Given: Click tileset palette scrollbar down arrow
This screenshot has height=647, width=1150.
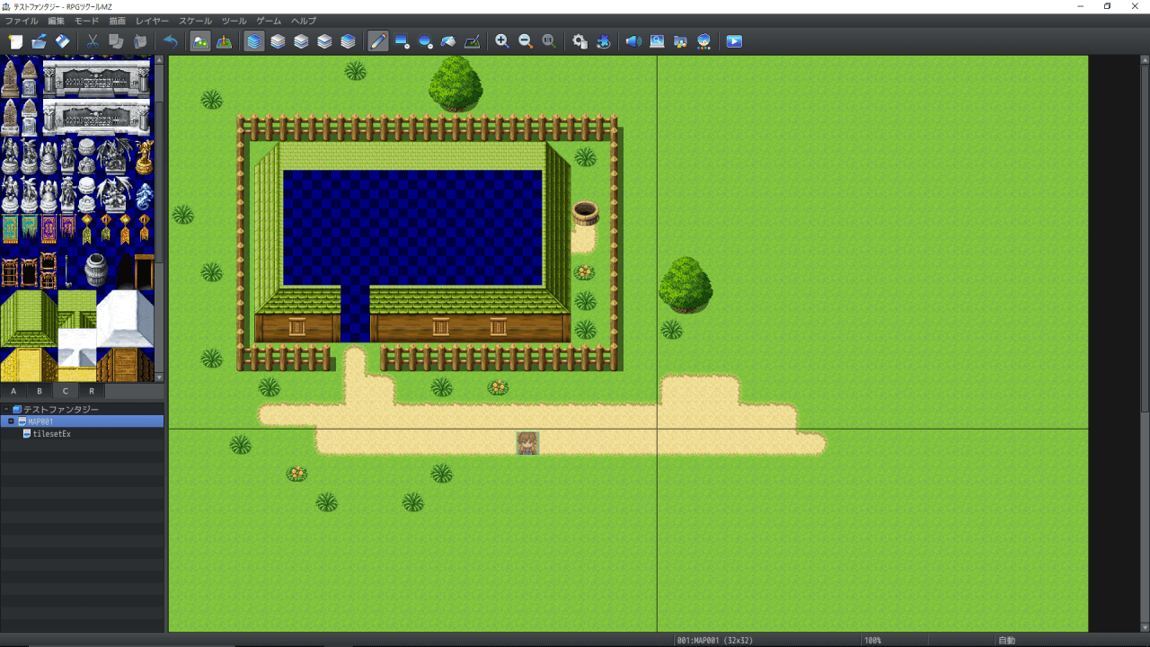Looking at the screenshot, I should (x=160, y=377).
